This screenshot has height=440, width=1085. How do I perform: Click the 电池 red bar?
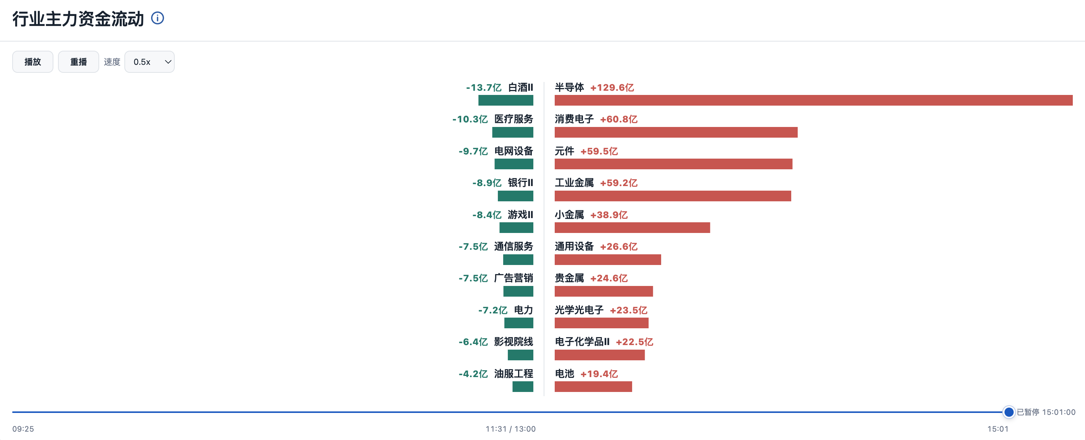click(x=593, y=387)
